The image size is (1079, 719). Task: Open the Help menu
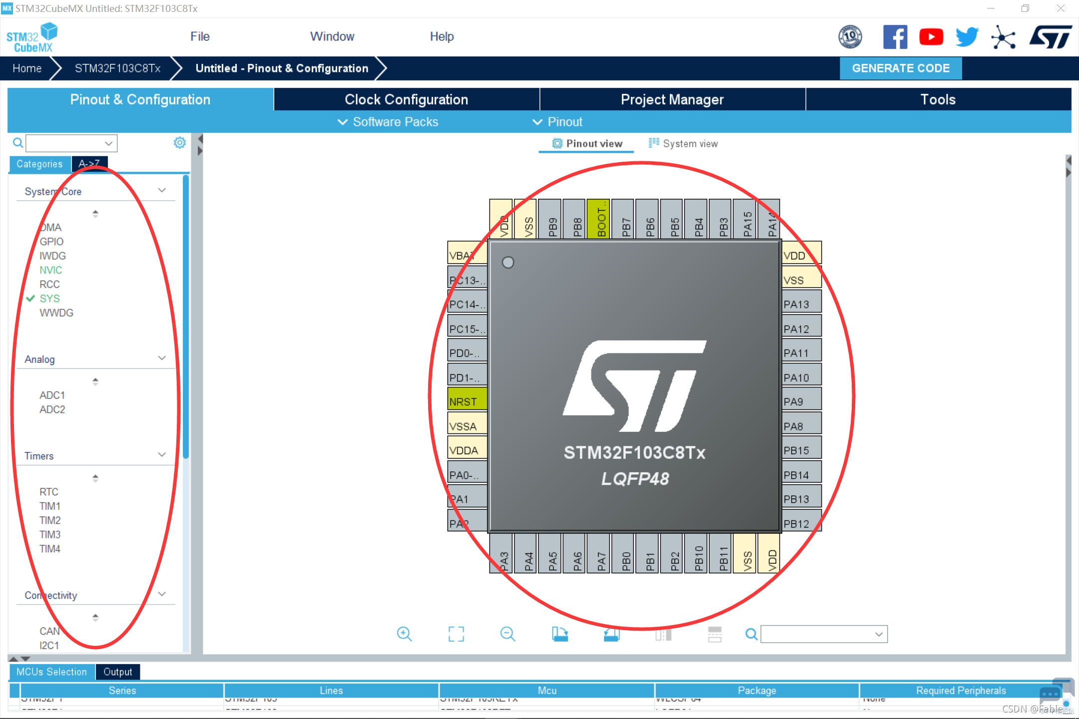pos(442,36)
